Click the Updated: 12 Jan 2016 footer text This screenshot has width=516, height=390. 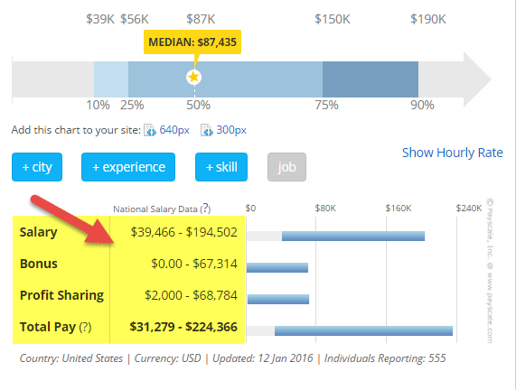coord(263,358)
